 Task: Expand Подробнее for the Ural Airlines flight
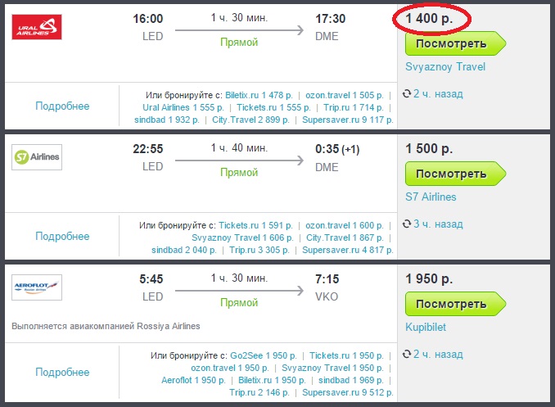point(62,106)
